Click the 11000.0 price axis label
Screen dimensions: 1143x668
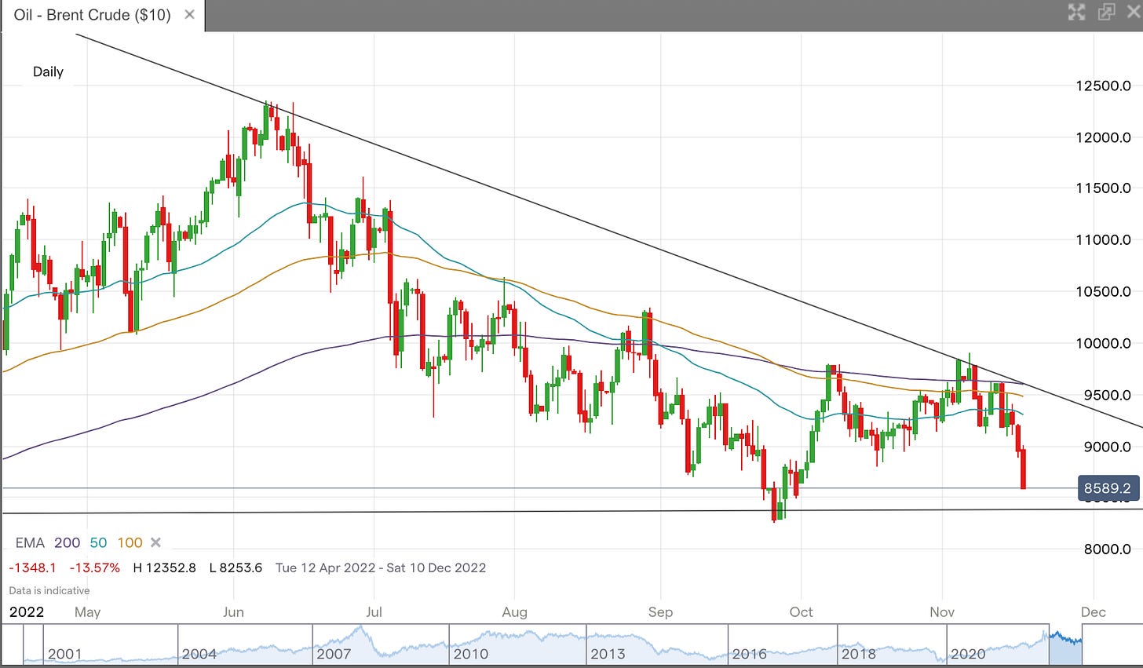(x=1103, y=240)
